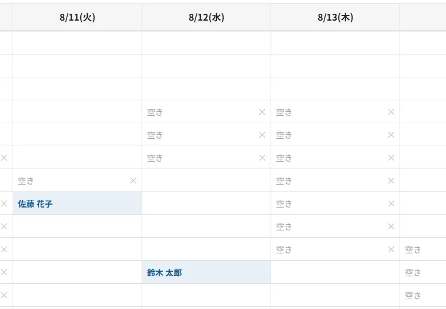Image resolution: width=446 pixels, height=309 pixels.
Task: Click the 空き label under 8/11(火)
Action: 26,181
